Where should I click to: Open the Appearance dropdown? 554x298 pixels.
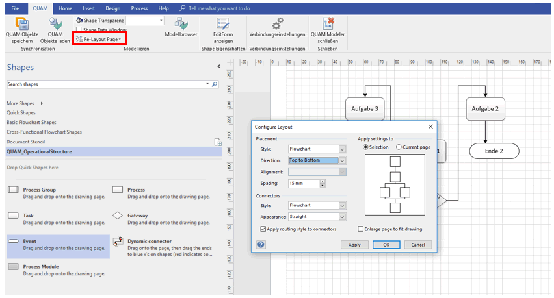(x=342, y=217)
